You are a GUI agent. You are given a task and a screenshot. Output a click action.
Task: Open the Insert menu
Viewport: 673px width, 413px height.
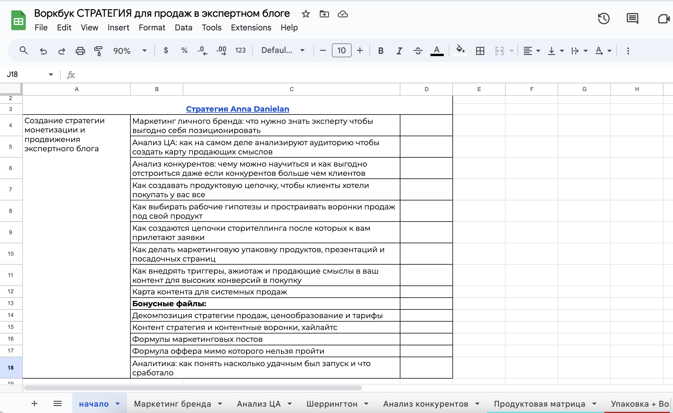tap(118, 28)
